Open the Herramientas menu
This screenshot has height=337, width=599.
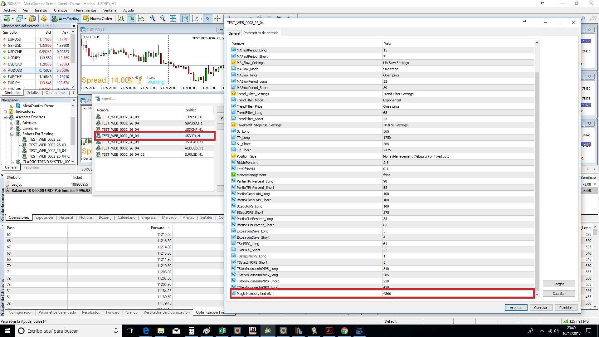85,10
